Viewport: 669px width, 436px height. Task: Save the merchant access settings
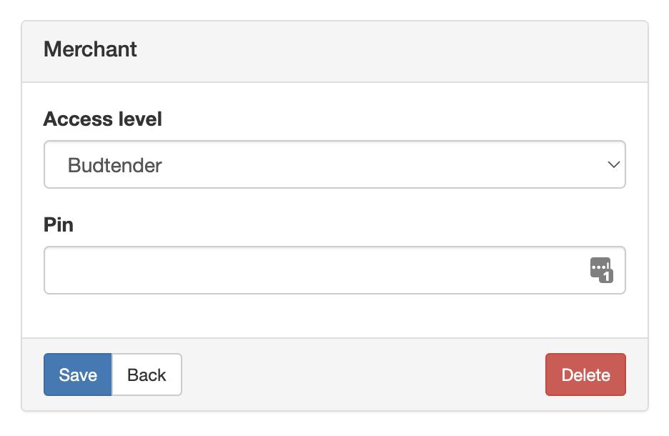pyautogui.click(x=78, y=375)
